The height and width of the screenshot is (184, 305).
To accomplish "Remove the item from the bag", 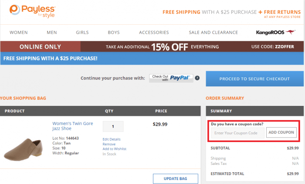I will point(109,144).
